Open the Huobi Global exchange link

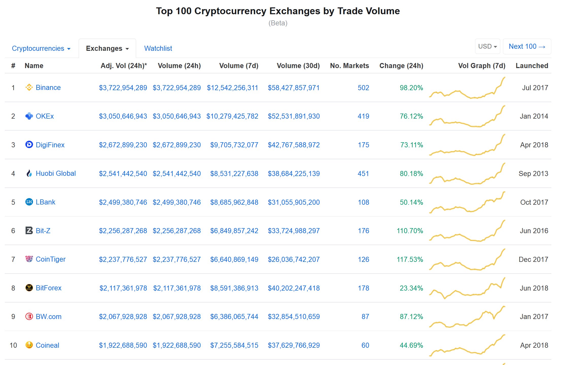point(56,173)
